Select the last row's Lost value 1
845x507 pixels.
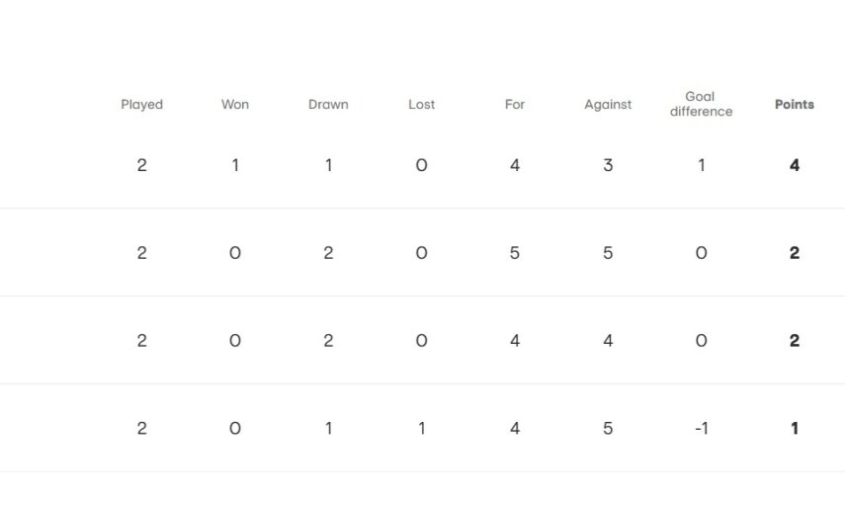[x=421, y=429]
